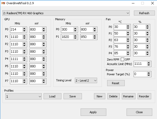Viewport: 157px width, 119px height.
Task: Decrease GPU P0 MHz with down arrow
Action: click(x=24, y=31)
